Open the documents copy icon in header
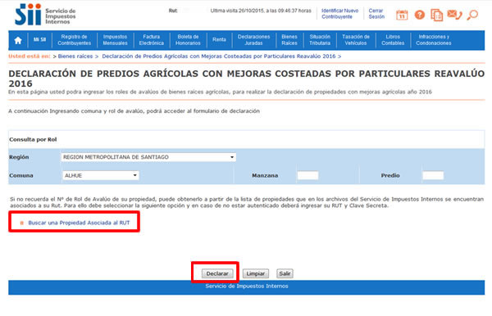The image size is (492, 316). point(436,15)
